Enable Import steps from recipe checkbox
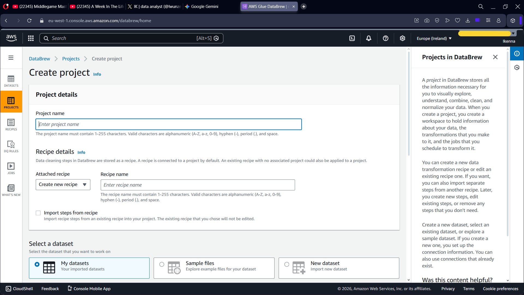524x295 pixels. point(38,213)
